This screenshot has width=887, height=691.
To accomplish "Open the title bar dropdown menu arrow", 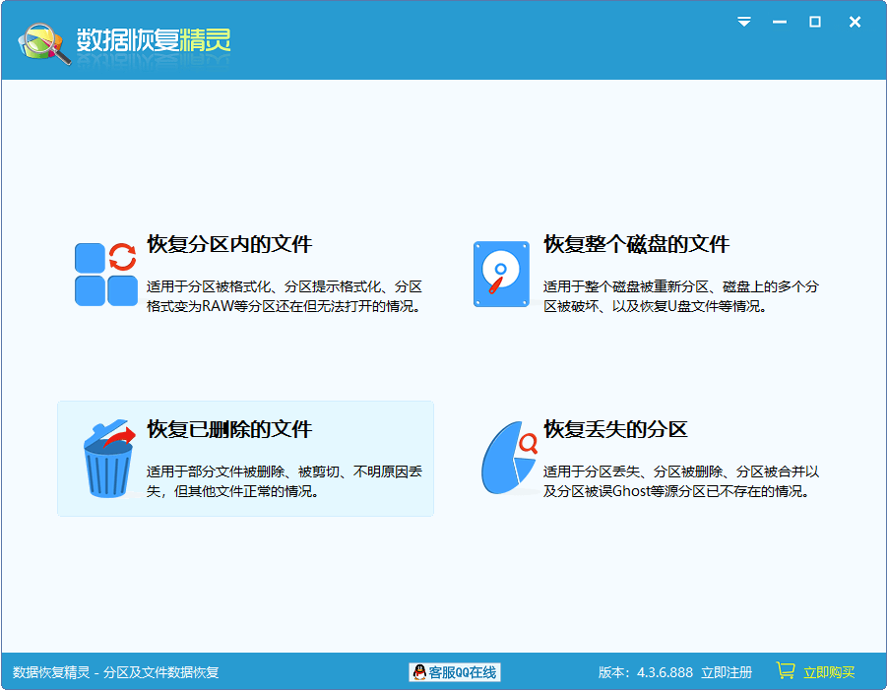I will tap(744, 22).
